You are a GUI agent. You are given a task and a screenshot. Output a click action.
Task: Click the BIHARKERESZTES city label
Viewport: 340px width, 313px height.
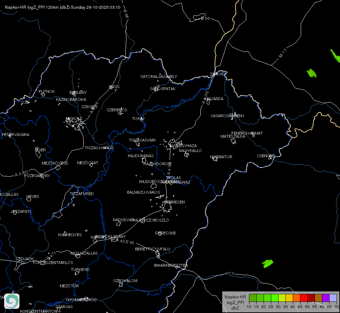(171, 265)
